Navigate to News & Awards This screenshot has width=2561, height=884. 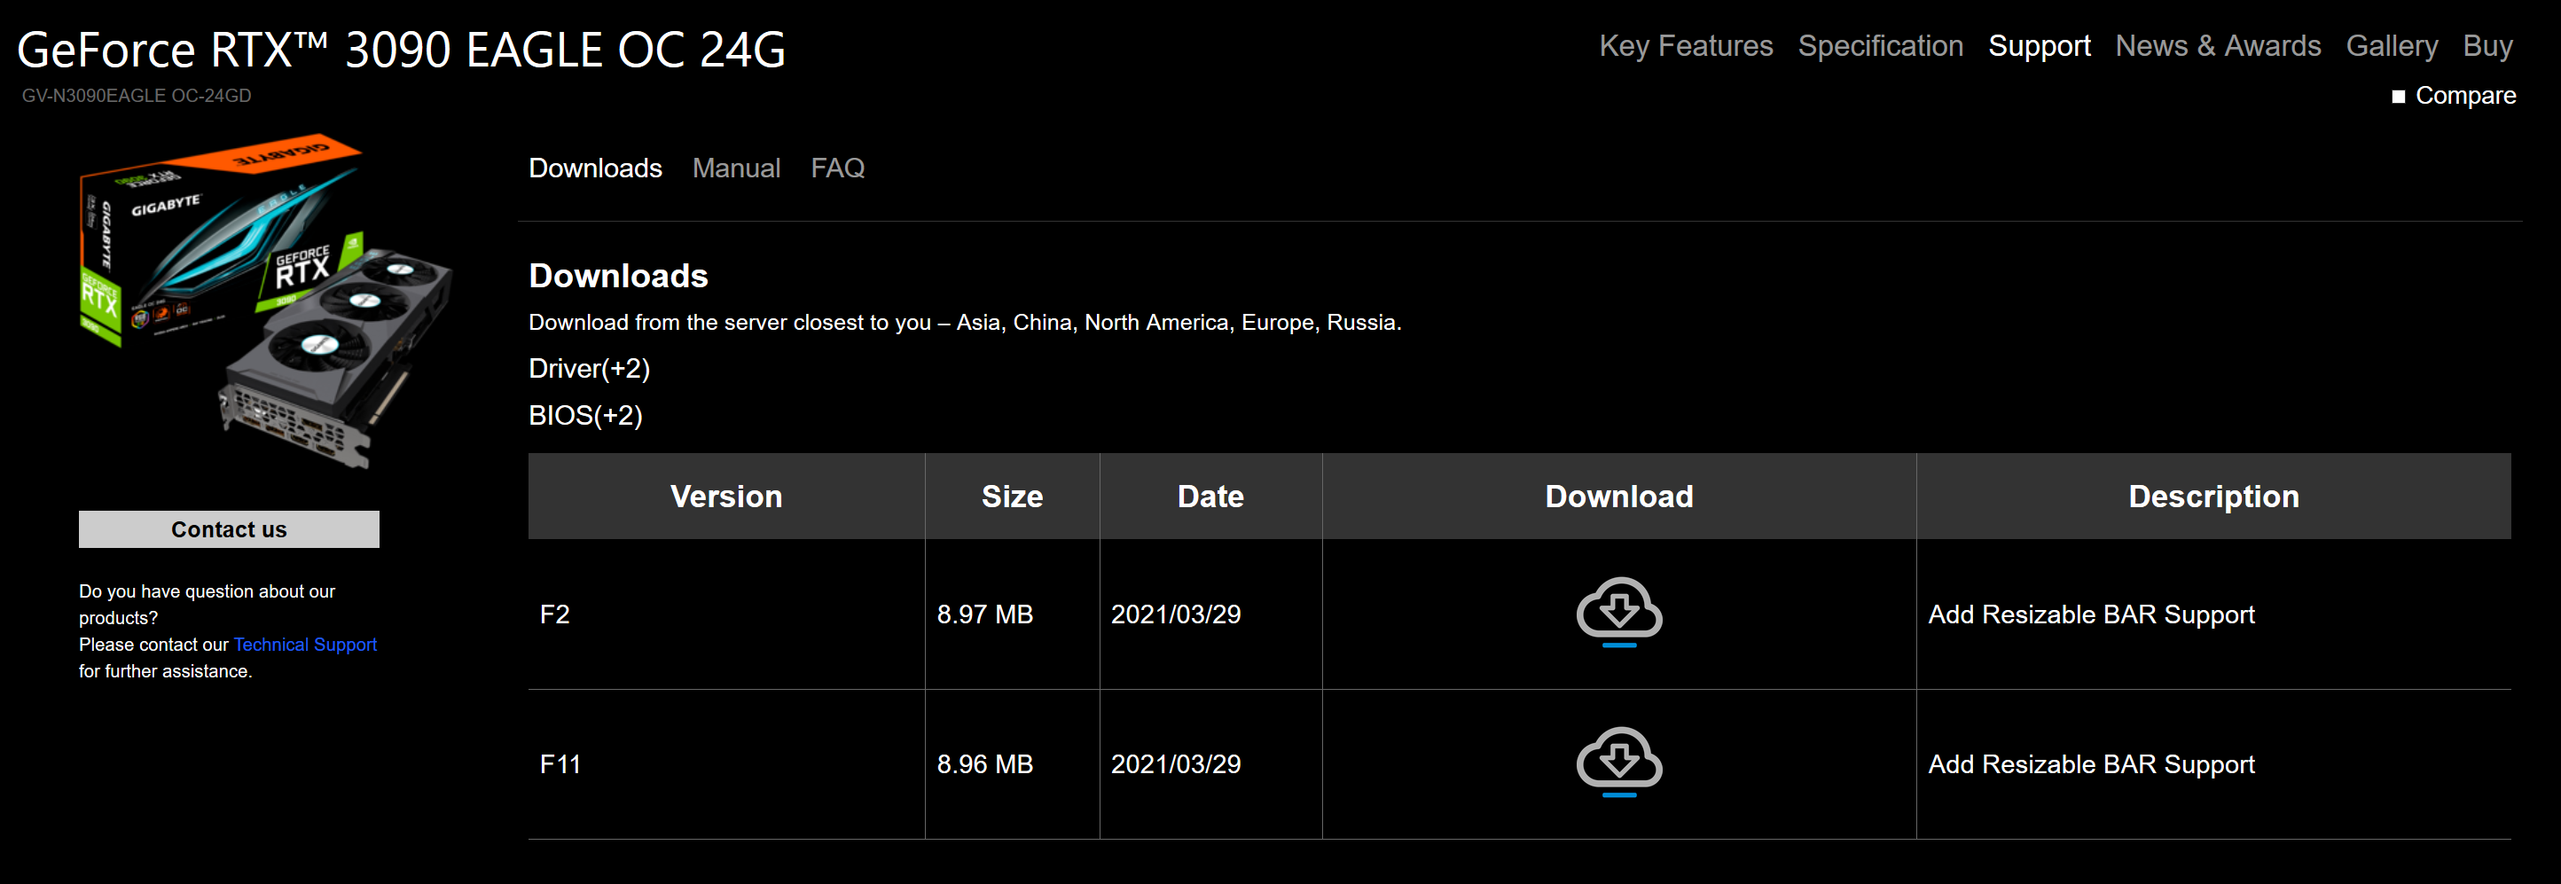point(2218,46)
